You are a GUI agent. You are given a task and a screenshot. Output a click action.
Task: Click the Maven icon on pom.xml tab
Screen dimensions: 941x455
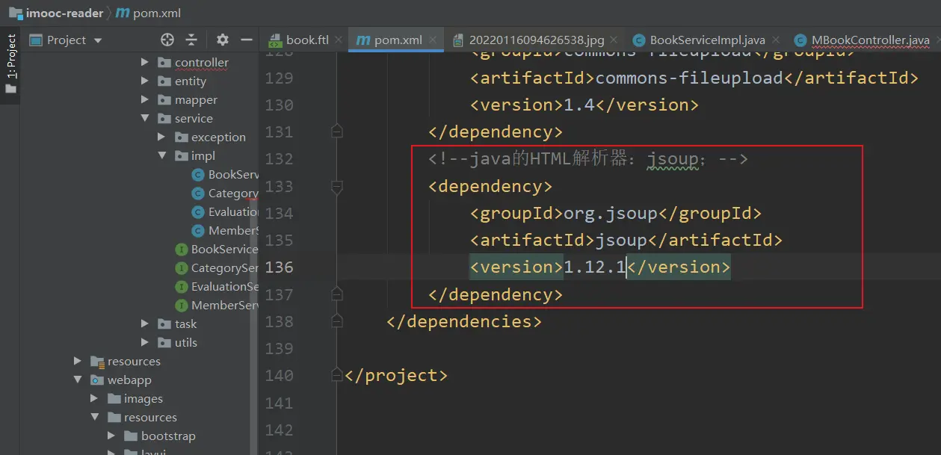point(363,40)
